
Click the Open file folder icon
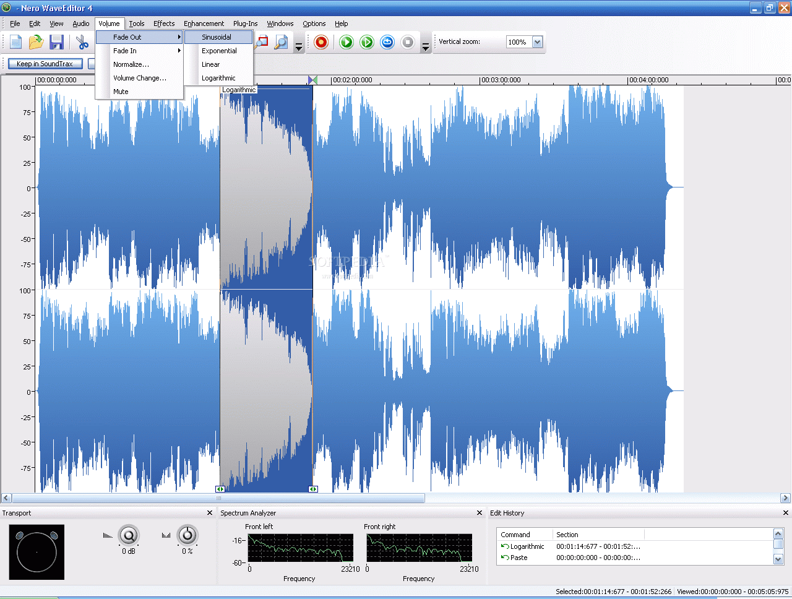pos(35,42)
